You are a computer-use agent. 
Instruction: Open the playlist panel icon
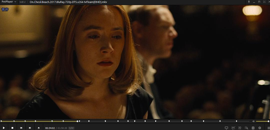(253, 128)
